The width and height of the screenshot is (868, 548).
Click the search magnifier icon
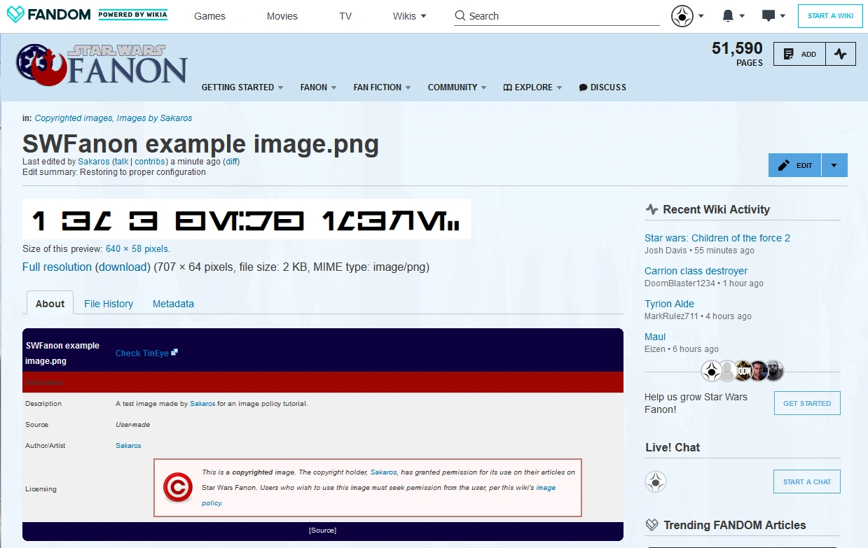click(460, 15)
